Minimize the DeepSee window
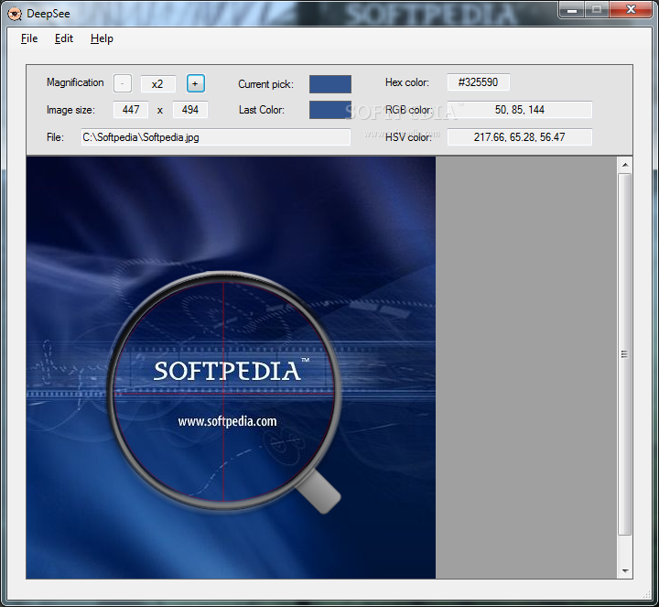The image size is (659, 607). coord(571,10)
